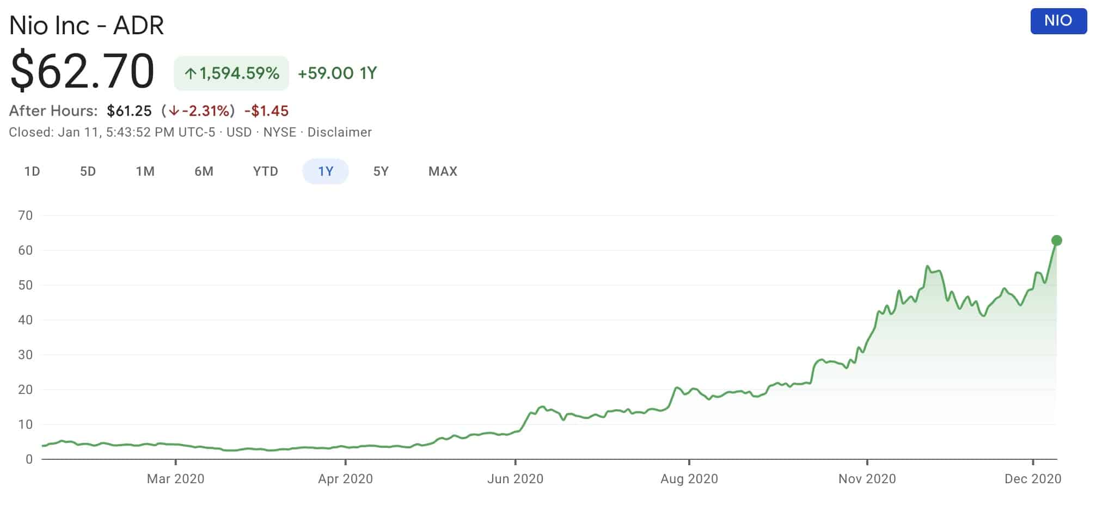This screenshot has height=505, width=1102.
Task: Click the Mar 2020 axis label
Action: coord(175,478)
